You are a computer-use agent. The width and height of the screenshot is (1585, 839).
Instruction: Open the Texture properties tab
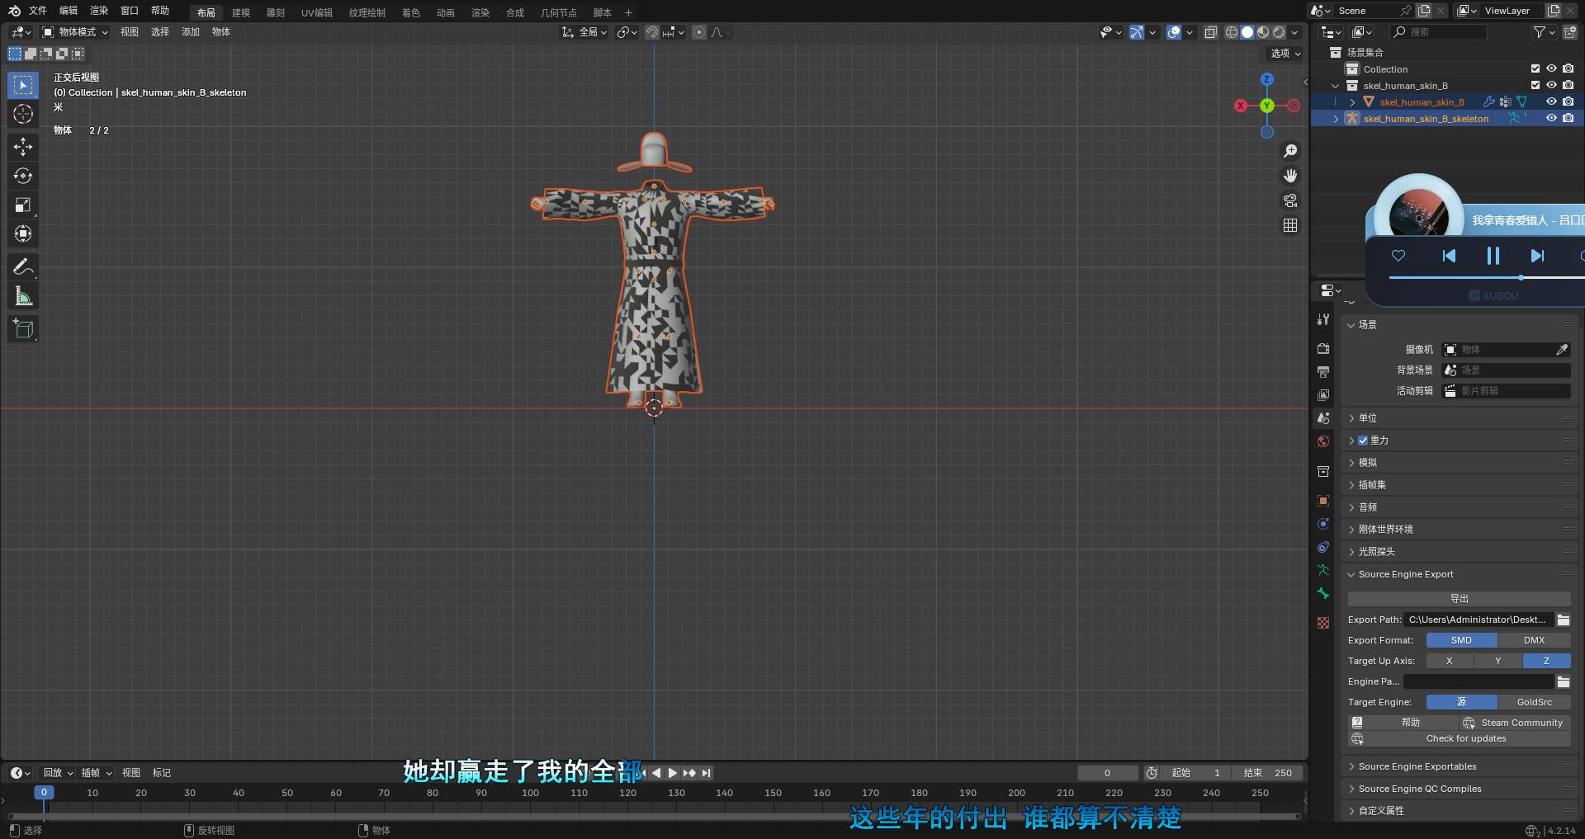[x=1323, y=623]
